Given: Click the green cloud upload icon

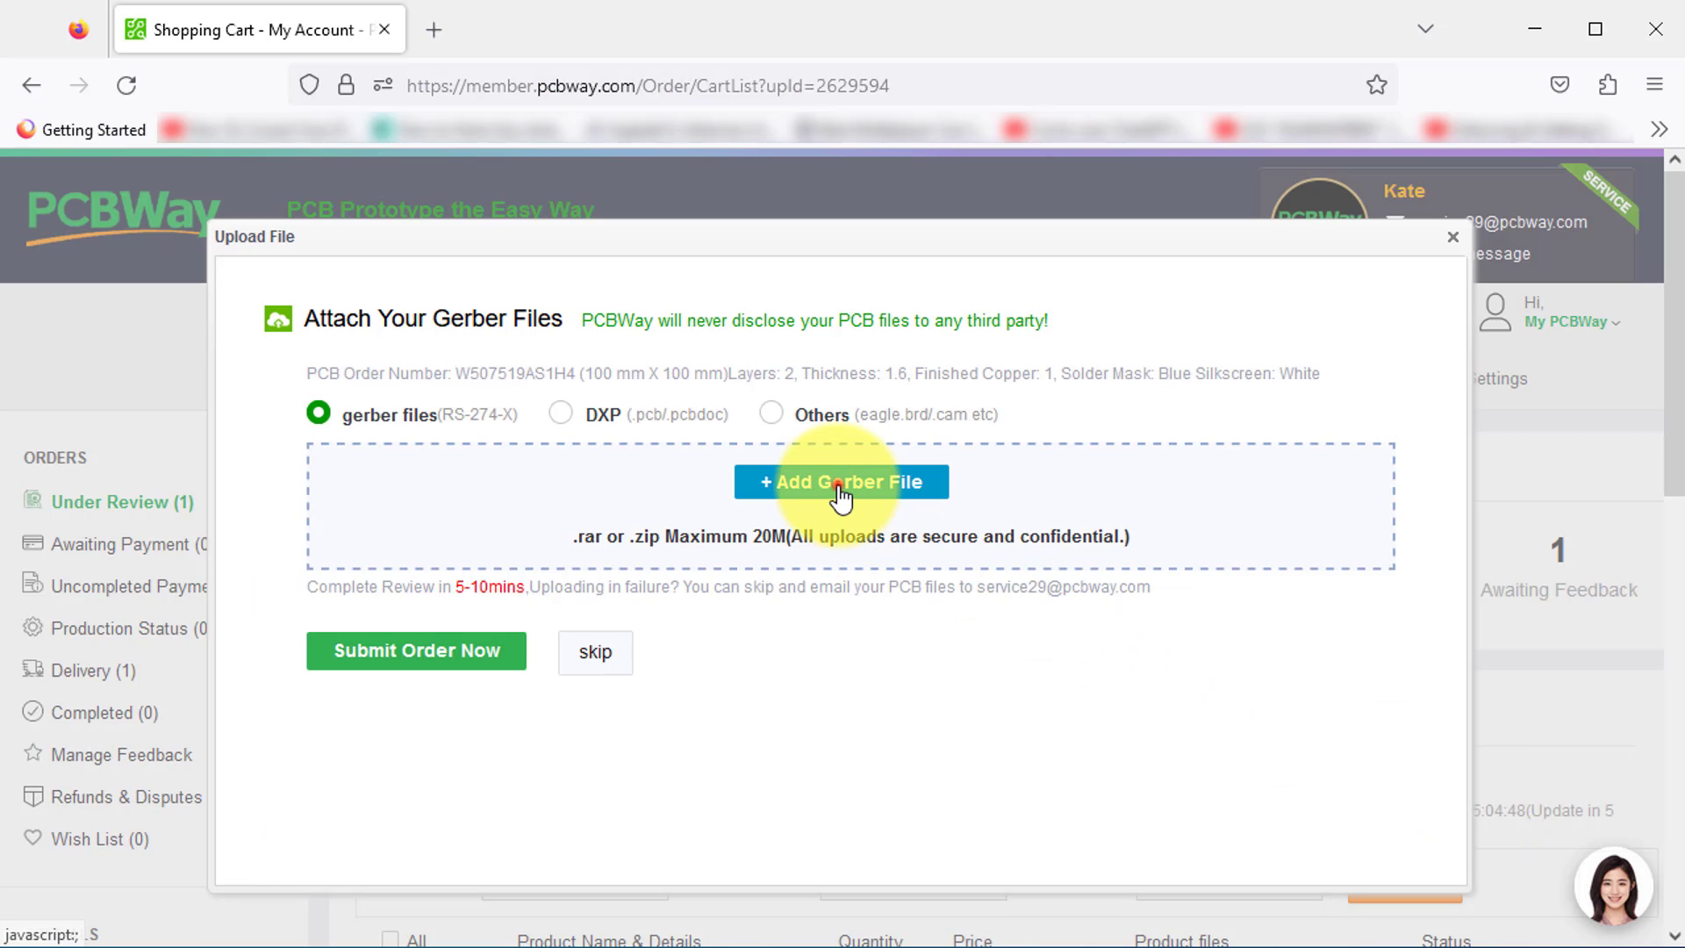Looking at the screenshot, I should click(278, 319).
